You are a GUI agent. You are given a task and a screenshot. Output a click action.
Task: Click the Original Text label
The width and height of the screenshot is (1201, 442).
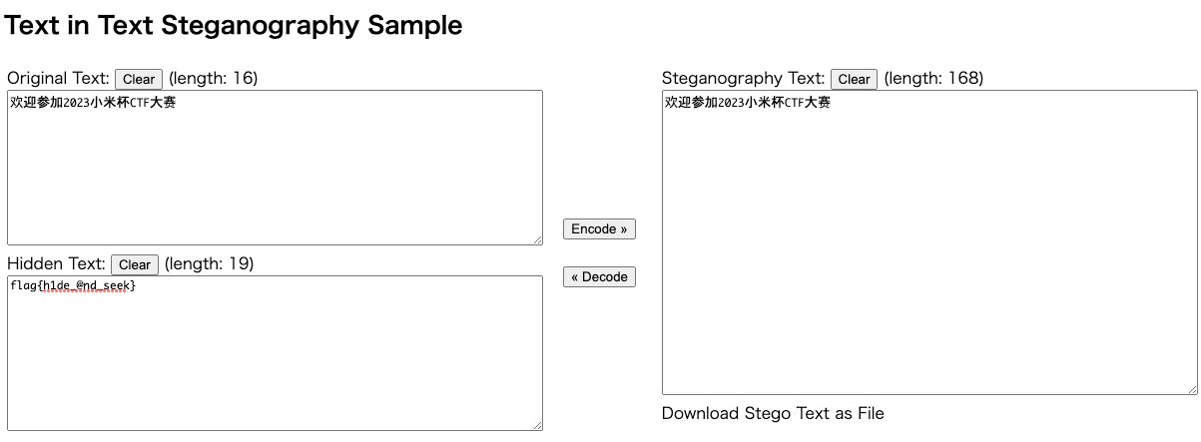click(58, 79)
